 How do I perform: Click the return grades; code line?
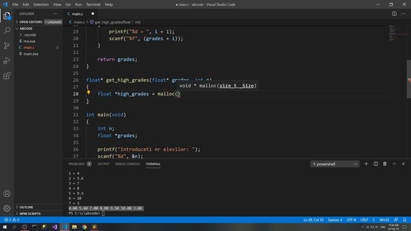[117, 60]
